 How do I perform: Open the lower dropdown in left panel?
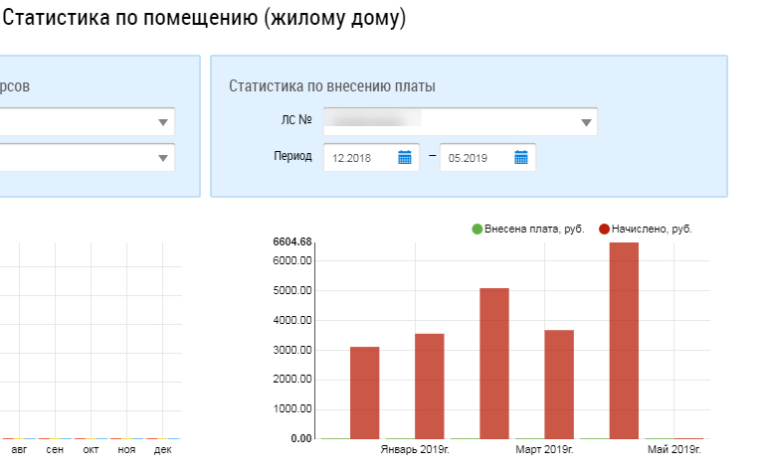(x=163, y=158)
